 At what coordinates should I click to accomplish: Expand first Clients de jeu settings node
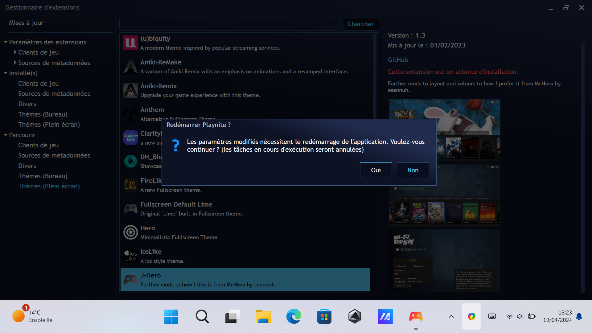click(15, 52)
